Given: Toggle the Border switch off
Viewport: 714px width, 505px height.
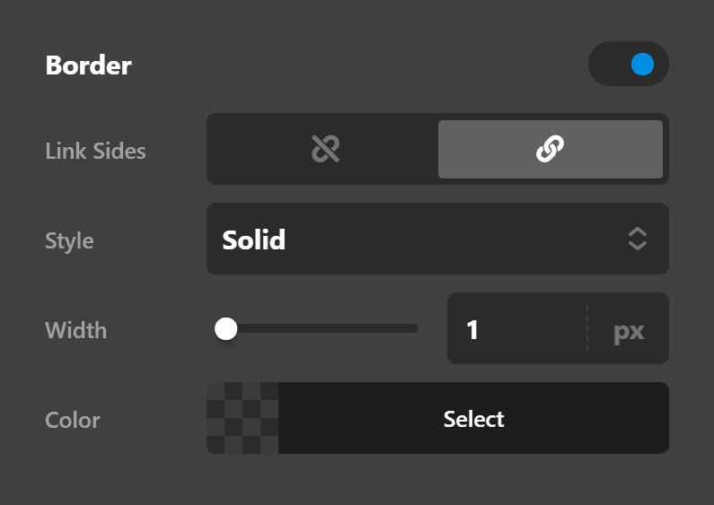Looking at the screenshot, I should click(628, 65).
